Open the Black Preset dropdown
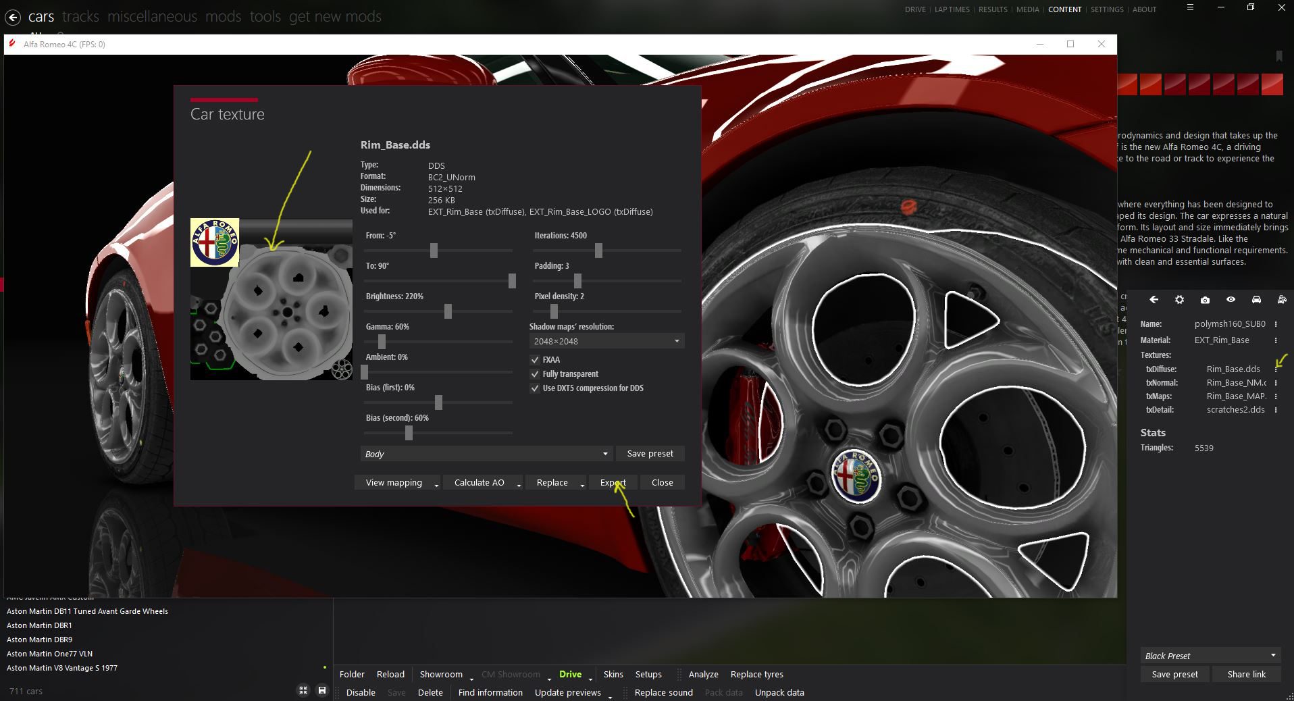Screen dimensions: 1294x701 pyautogui.click(x=1210, y=656)
